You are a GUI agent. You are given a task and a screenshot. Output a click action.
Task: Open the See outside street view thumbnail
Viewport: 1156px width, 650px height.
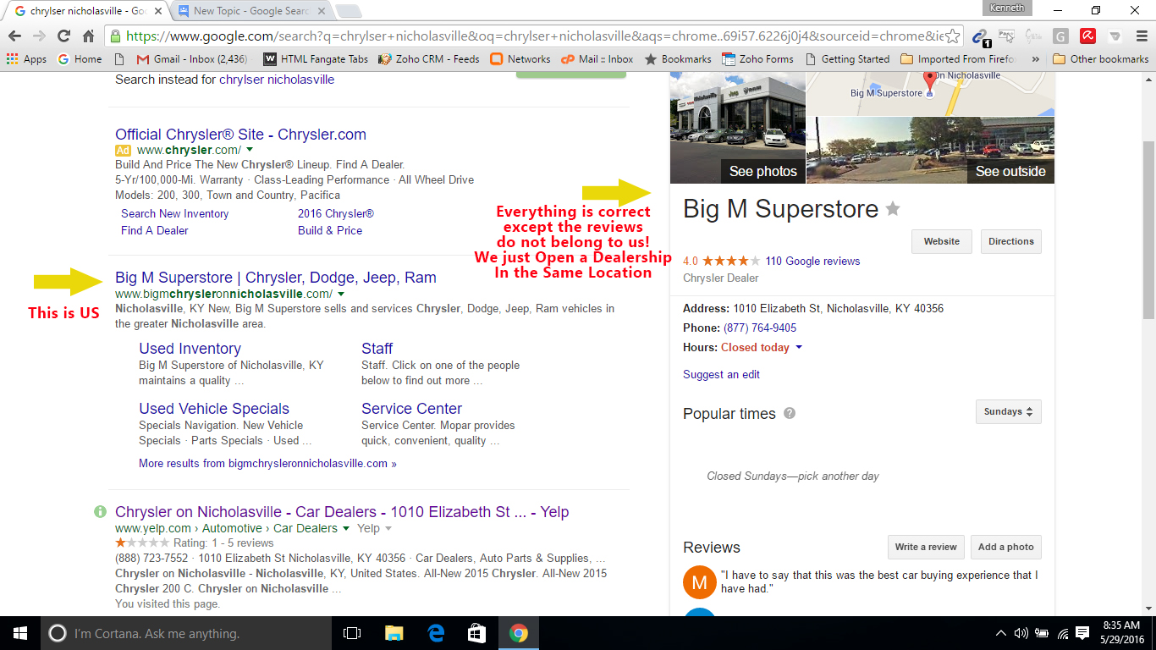click(930, 151)
